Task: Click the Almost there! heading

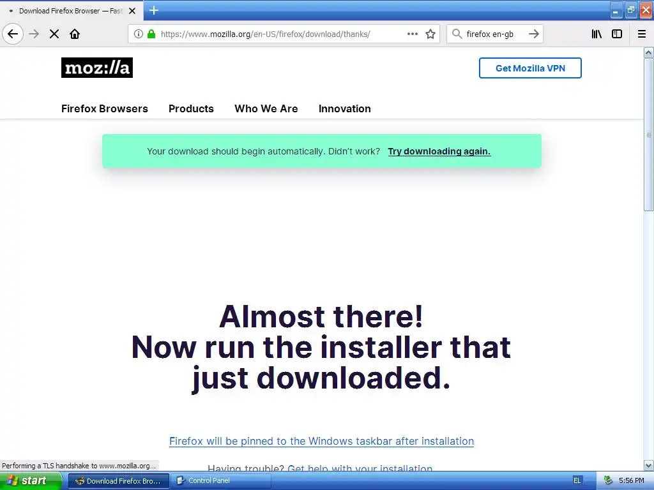Action: tap(321, 316)
